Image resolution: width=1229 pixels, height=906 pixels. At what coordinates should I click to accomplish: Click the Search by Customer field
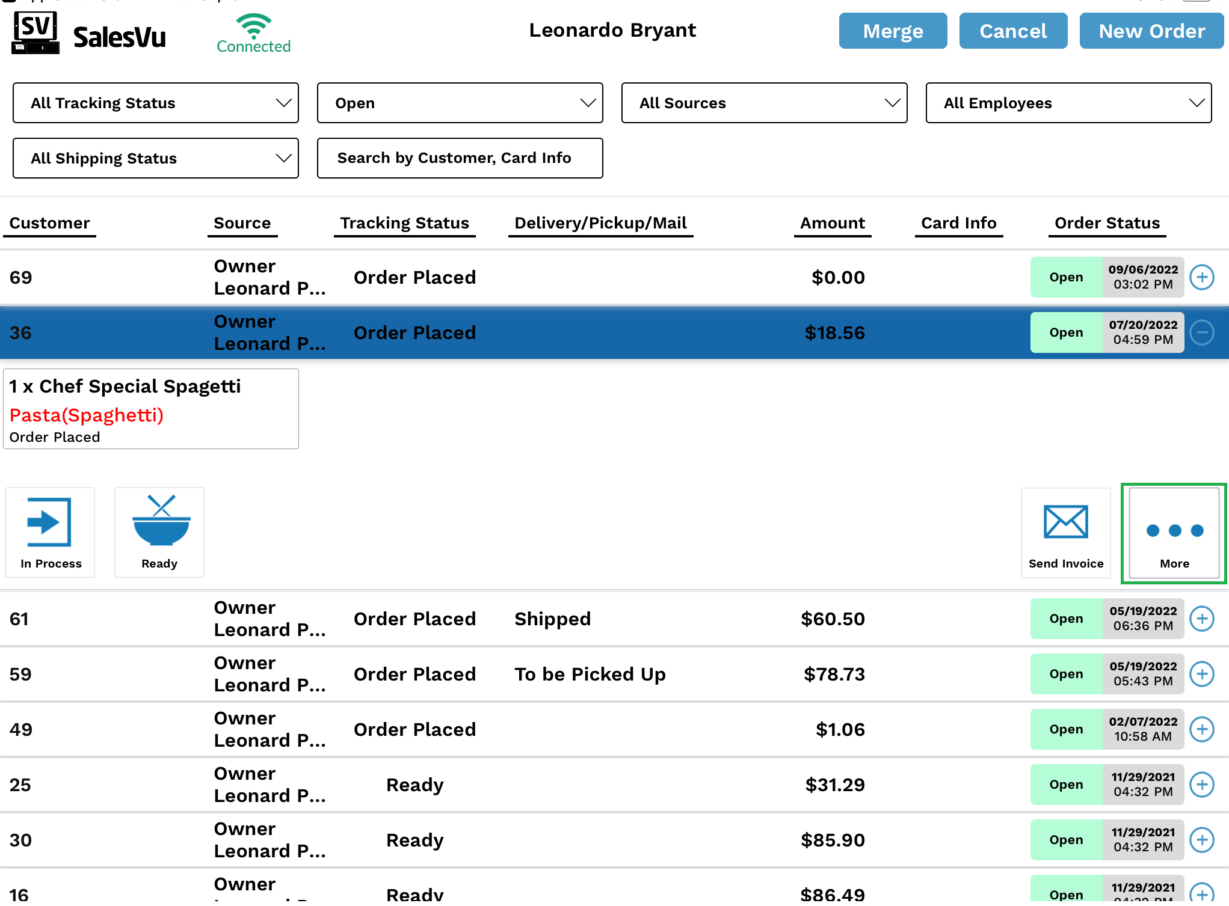pos(460,158)
